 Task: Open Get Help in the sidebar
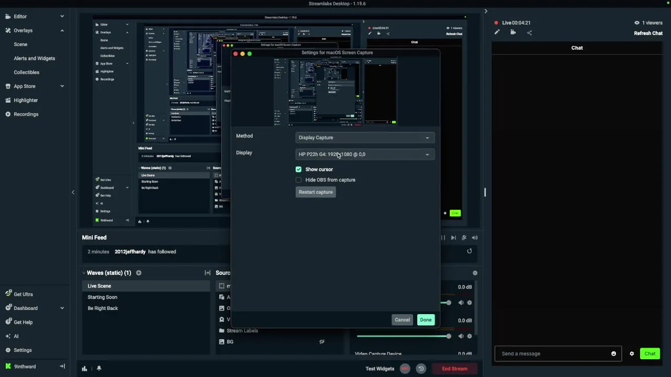click(23, 322)
